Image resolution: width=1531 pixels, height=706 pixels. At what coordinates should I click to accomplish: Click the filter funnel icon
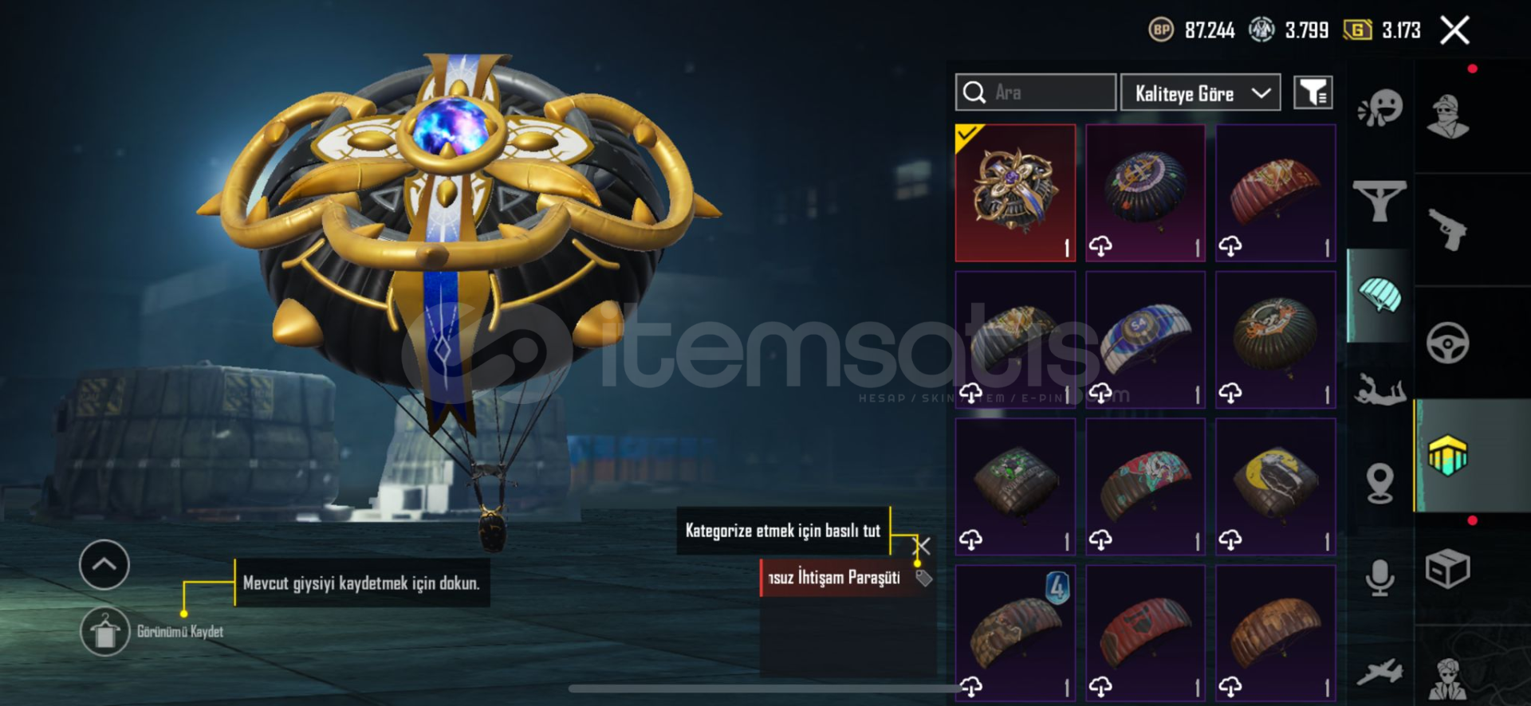point(1313,93)
